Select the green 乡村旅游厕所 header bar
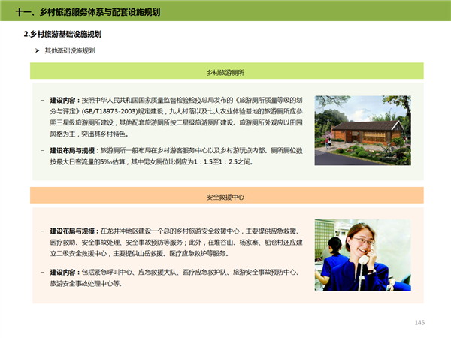 [x=225, y=72]
